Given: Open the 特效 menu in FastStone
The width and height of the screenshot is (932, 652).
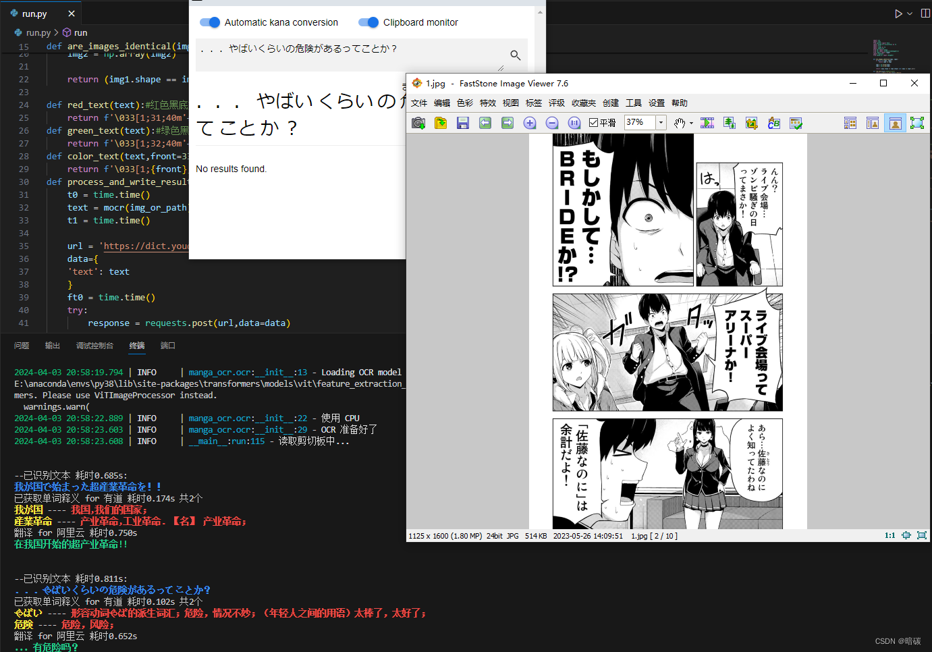Looking at the screenshot, I should coord(488,103).
